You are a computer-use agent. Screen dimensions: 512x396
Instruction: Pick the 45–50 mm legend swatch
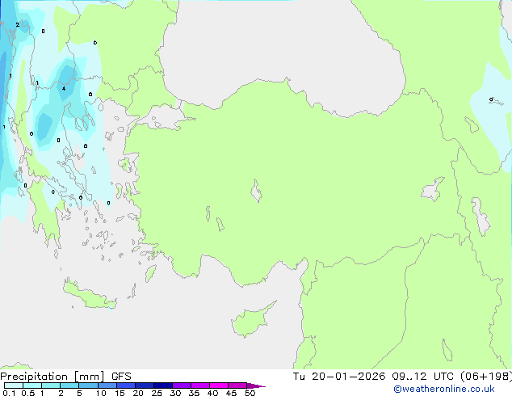pos(237,385)
